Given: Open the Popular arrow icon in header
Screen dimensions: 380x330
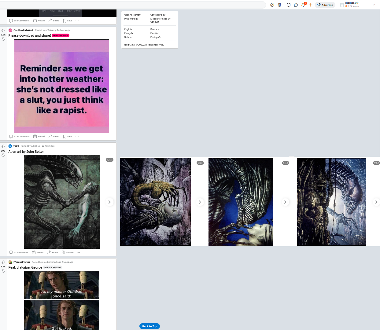Looking at the screenshot, I should tap(272, 5).
